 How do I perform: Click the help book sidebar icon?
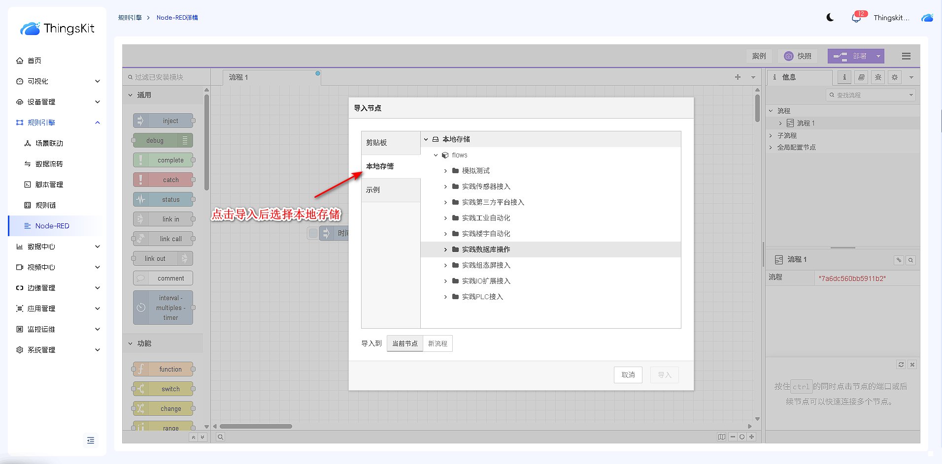pyautogui.click(x=861, y=77)
